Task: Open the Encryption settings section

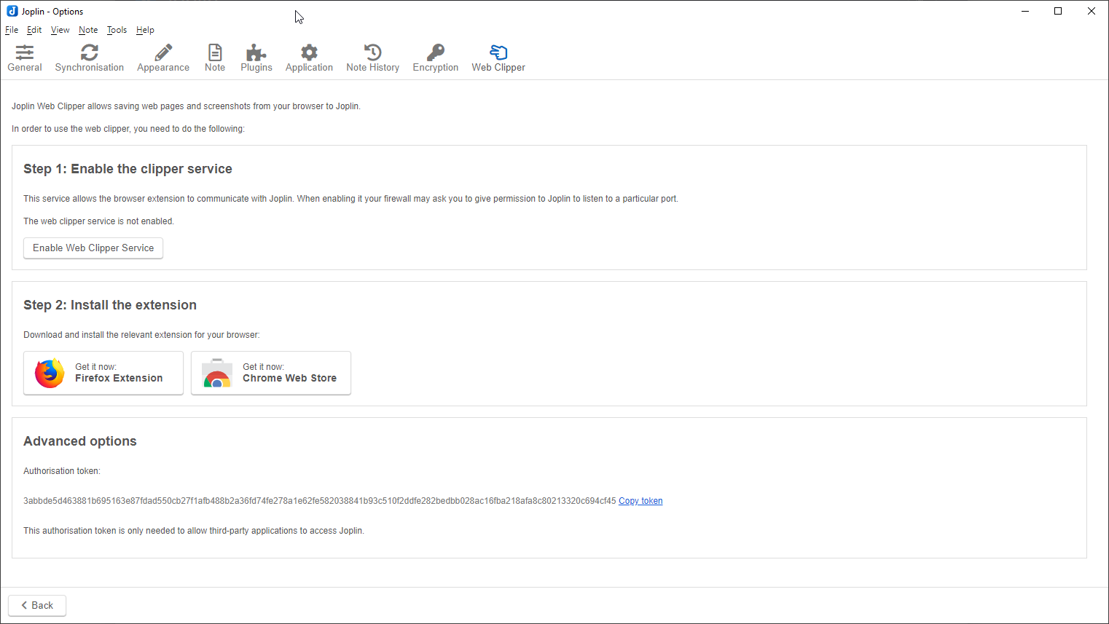Action: pyautogui.click(x=436, y=58)
